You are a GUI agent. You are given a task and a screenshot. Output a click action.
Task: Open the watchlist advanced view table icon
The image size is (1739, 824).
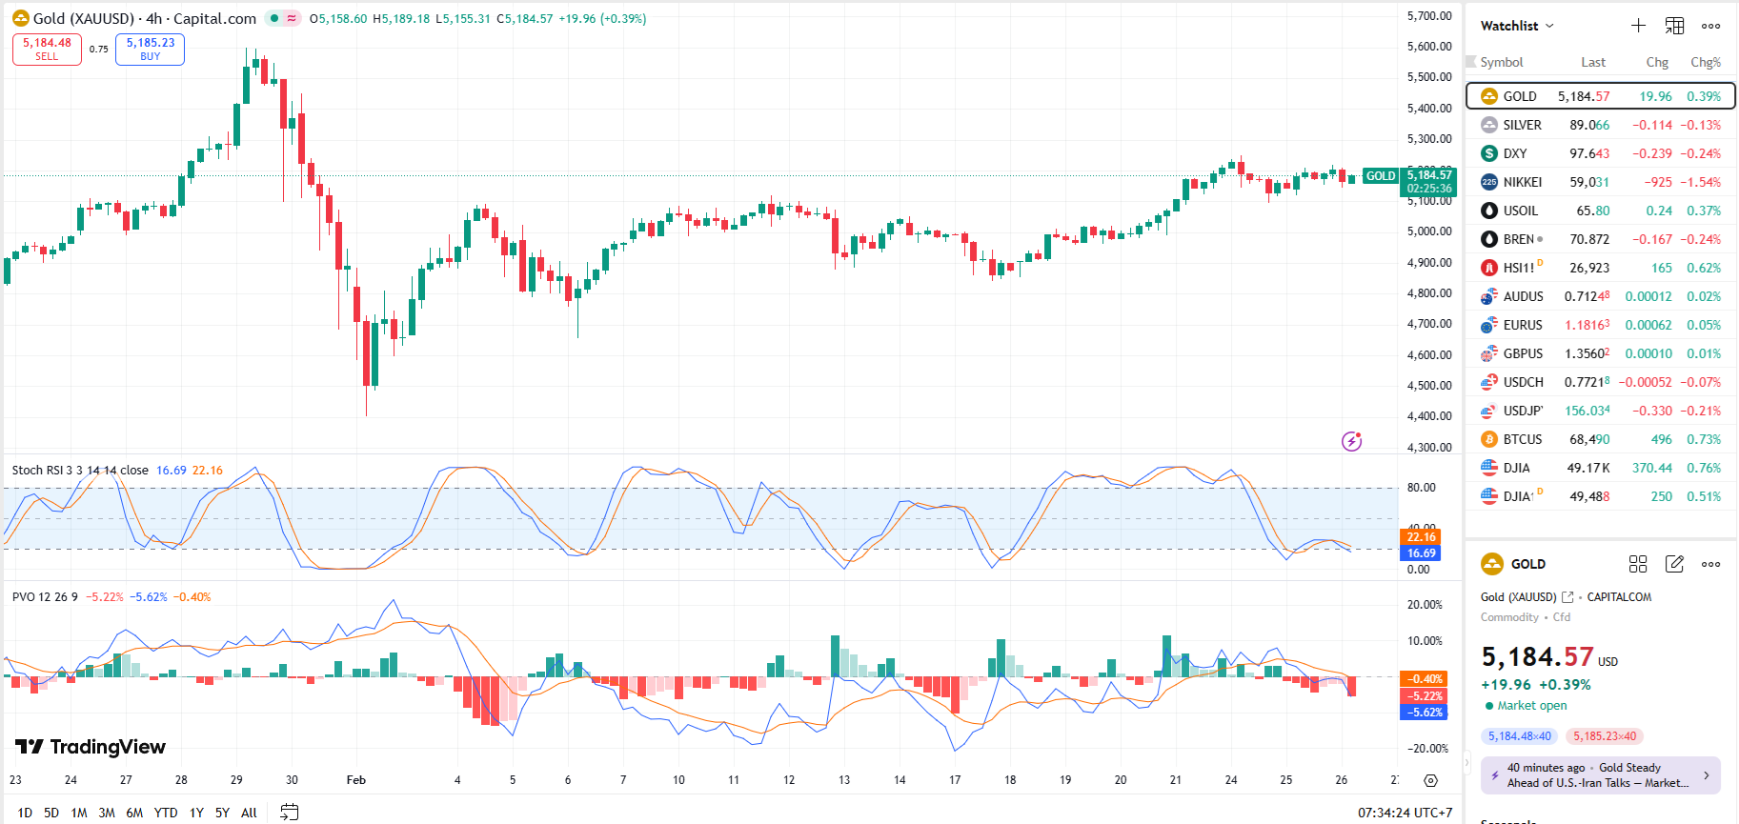(1674, 26)
